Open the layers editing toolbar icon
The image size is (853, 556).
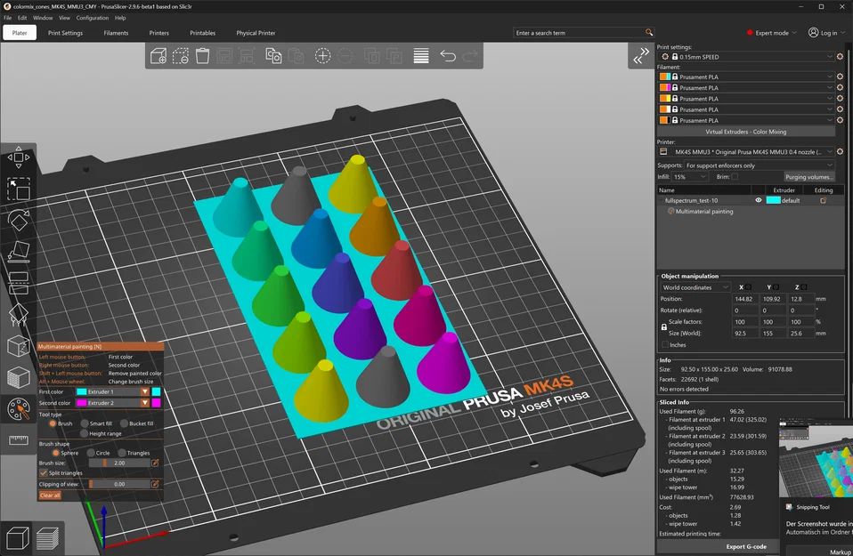(x=421, y=55)
